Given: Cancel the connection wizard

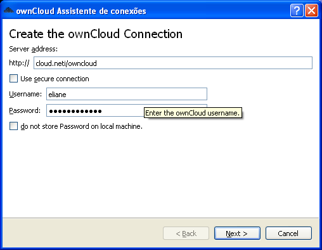Looking at the screenshot, I should coord(288,234).
